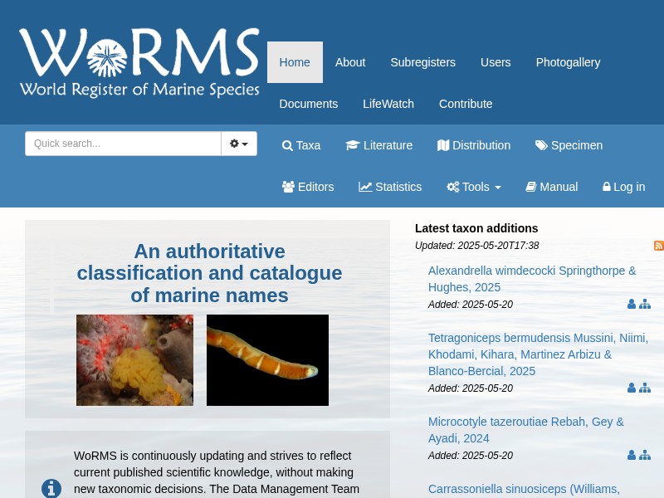Viewport: 664px width, 498px height.
Task: Open the Users menu item
Action: coord(496,62)
